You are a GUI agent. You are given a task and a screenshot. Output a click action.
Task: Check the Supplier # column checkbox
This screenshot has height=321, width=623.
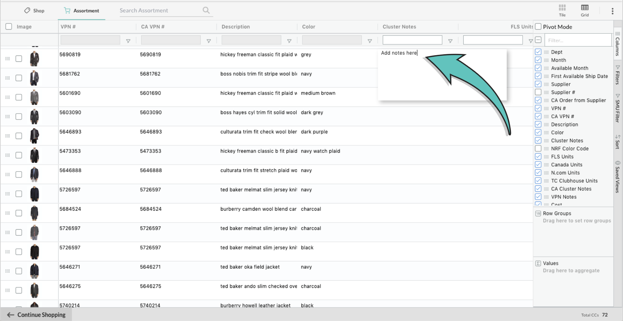(538, 92)
